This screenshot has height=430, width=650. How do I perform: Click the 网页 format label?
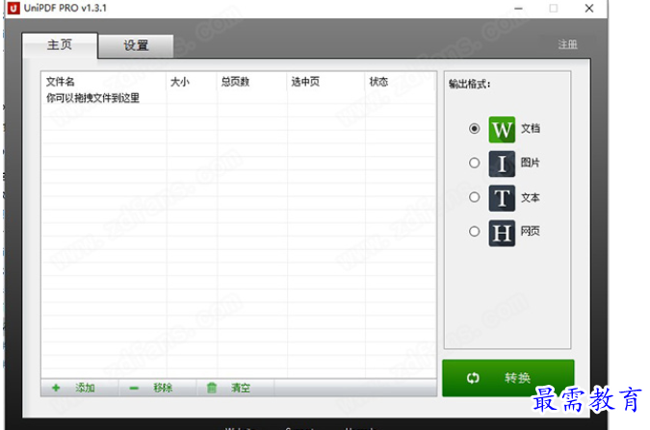531,231
